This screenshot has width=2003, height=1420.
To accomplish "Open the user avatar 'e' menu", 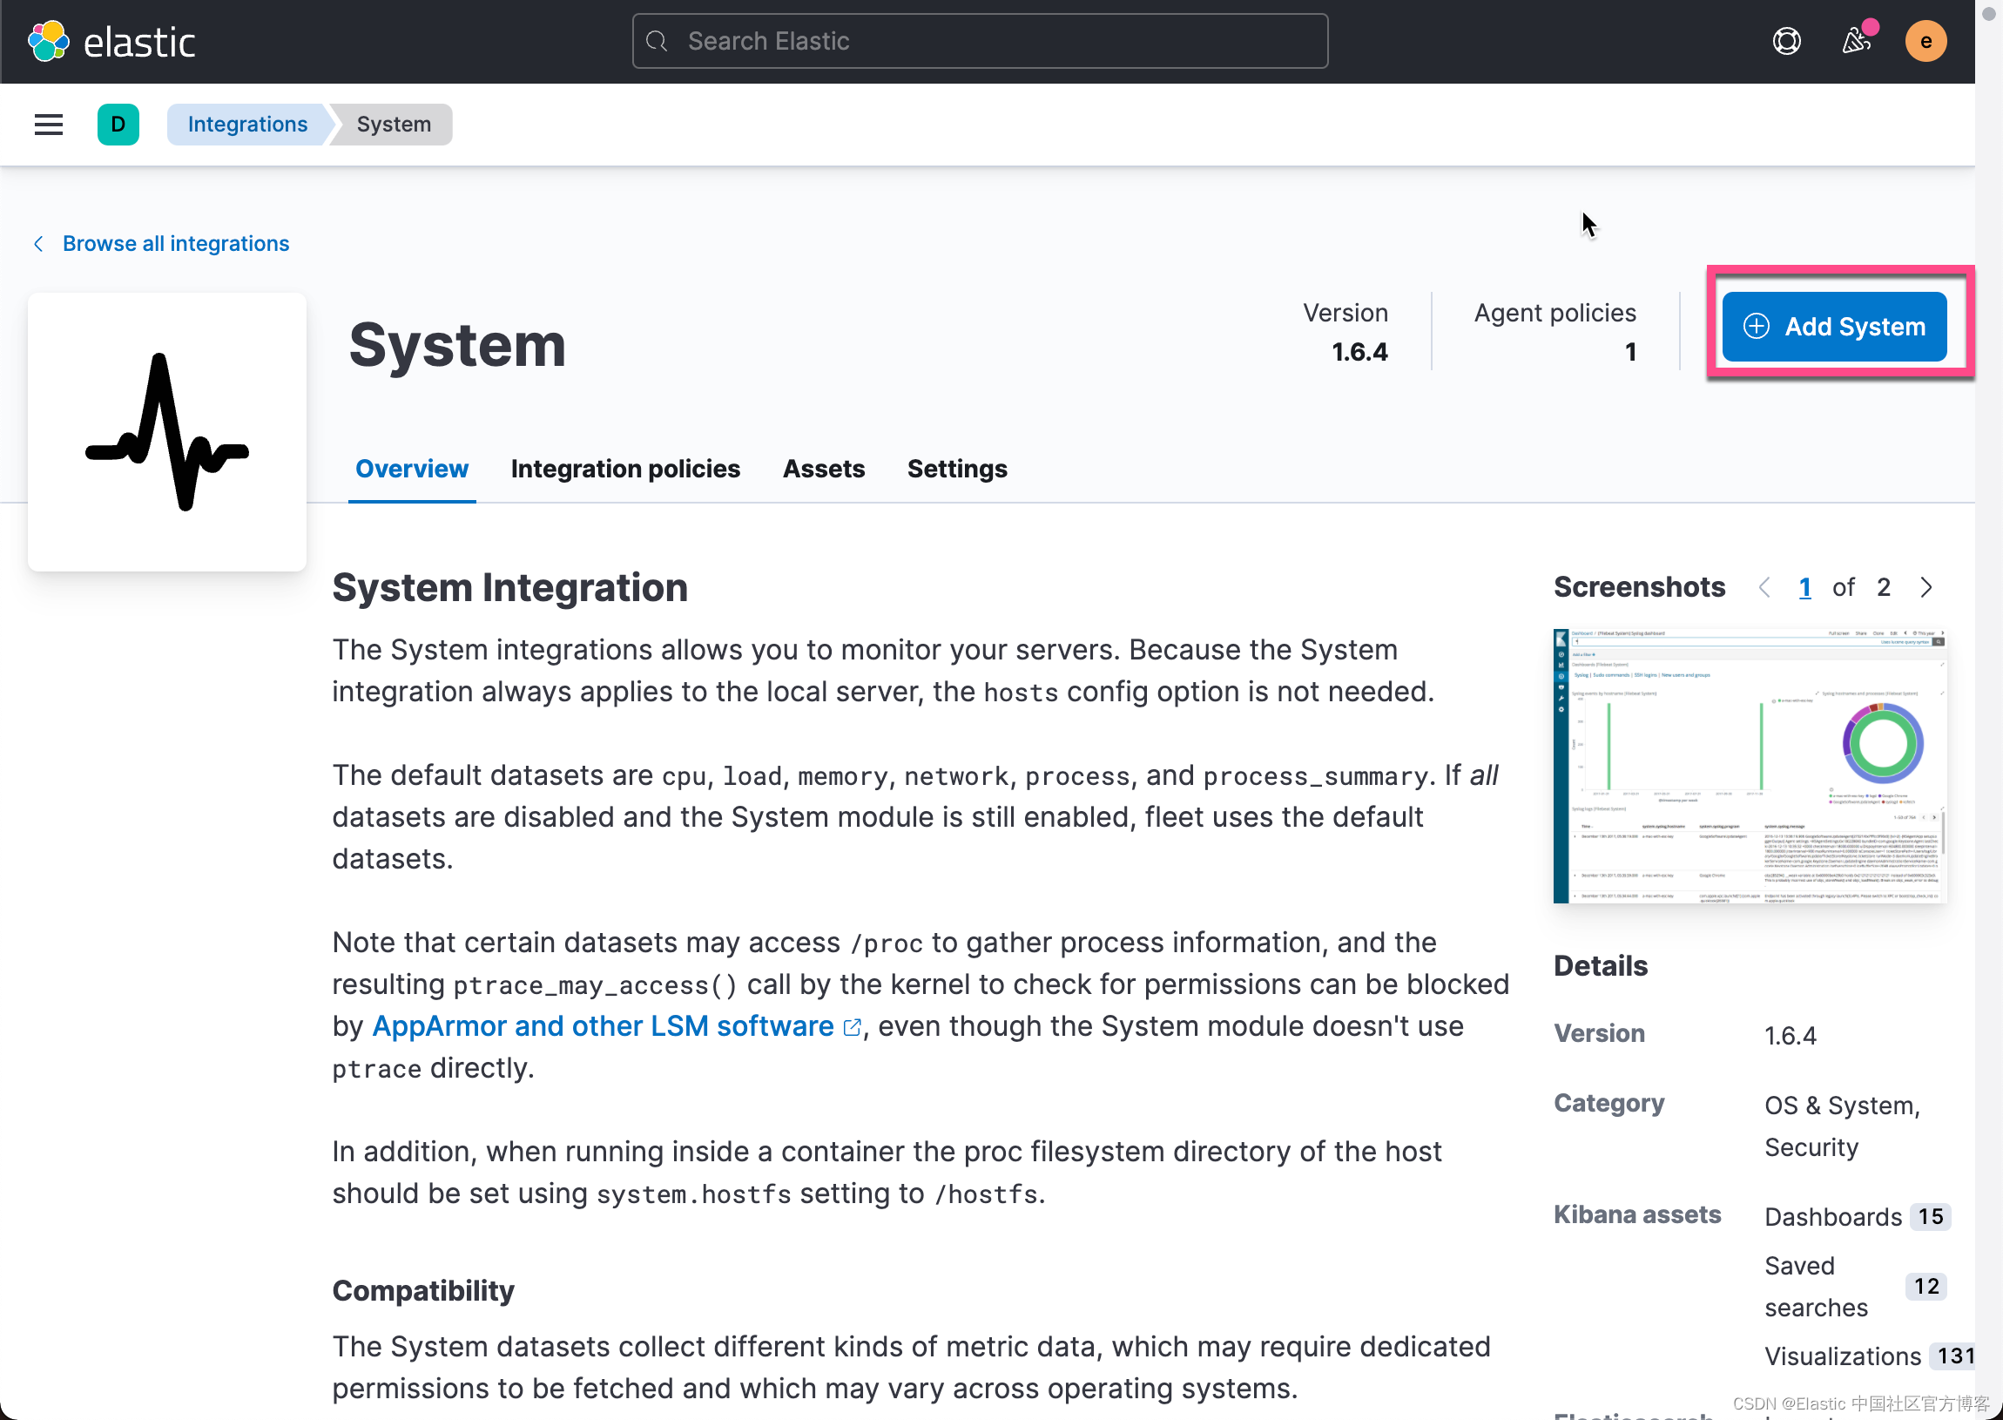I will (x=1925, y=41).
